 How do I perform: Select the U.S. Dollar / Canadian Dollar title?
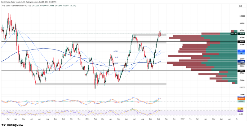[x=13, y=6]
